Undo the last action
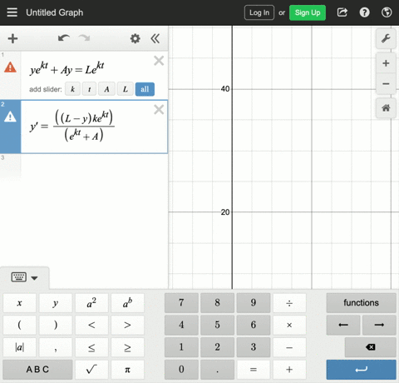 (x=64, y=38)
